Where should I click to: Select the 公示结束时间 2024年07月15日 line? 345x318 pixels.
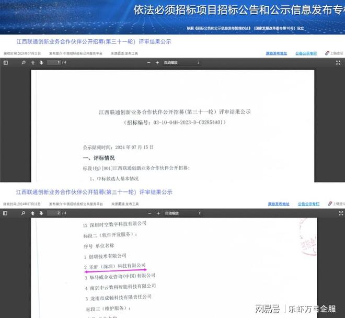coord(118,147)
